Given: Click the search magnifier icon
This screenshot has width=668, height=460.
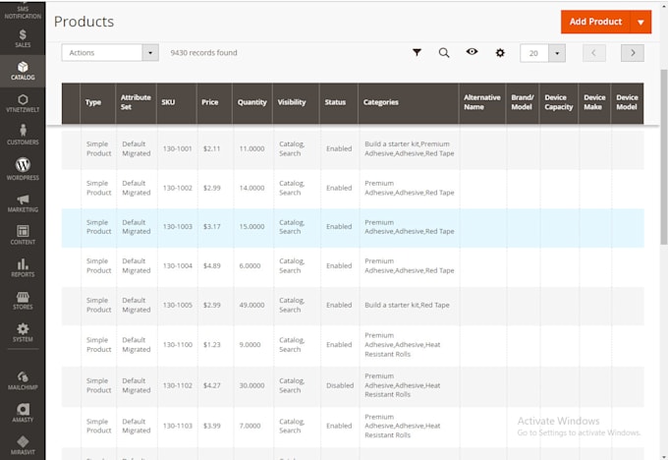Looking at the screenshot, I should point(444,53).
